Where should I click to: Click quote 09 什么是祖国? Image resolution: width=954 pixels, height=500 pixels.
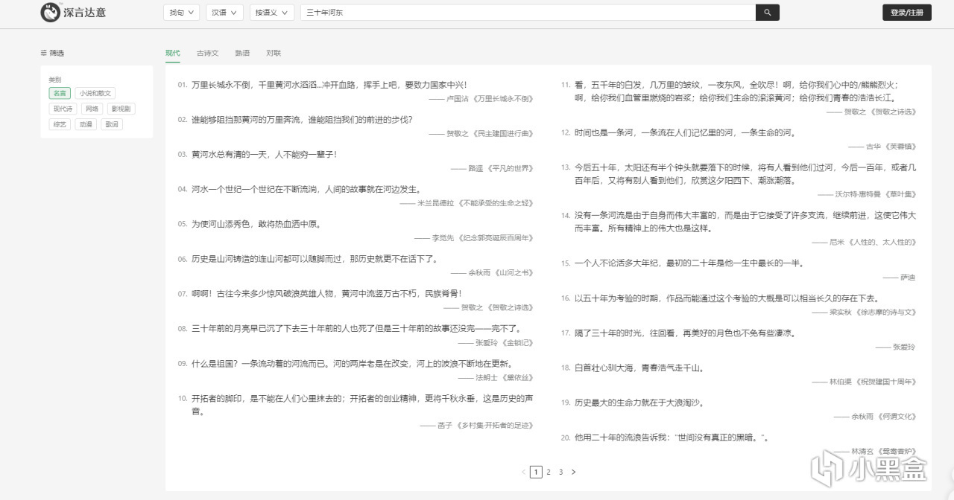(353, 363)
